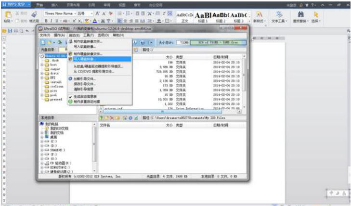Click the green disc toolbar icon in UltraISO
Viewport: 351px width, 206px height.
click(x=60, y=42)
